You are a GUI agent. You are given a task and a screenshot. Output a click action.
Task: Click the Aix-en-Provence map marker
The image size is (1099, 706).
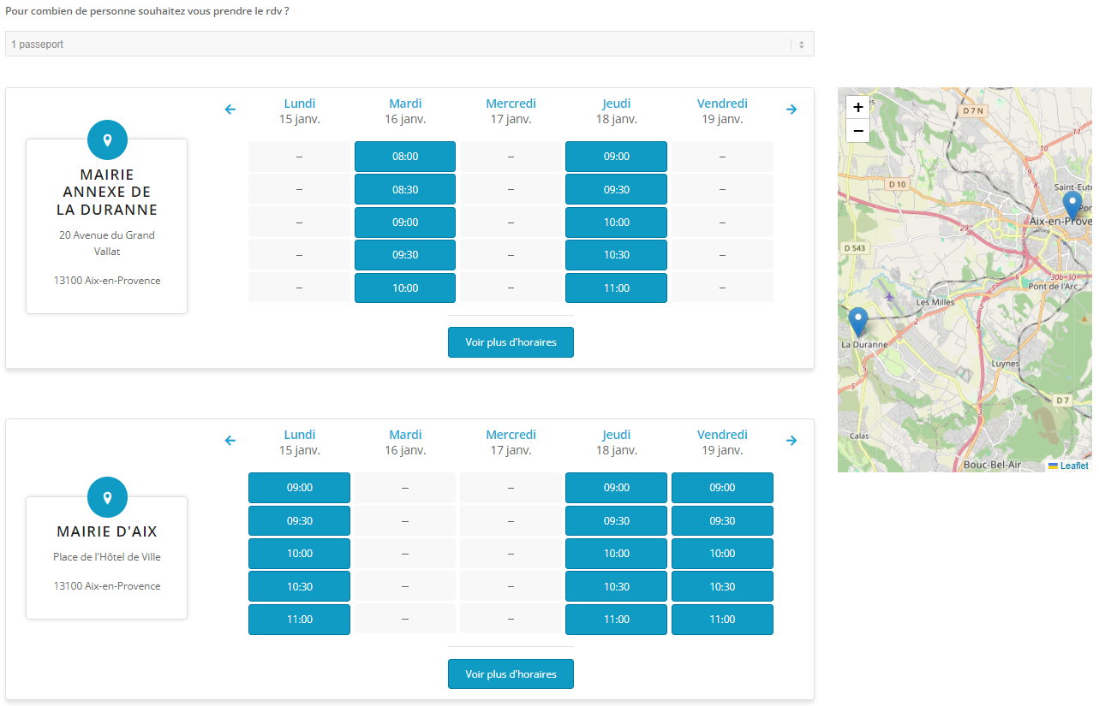point(1072,205)
